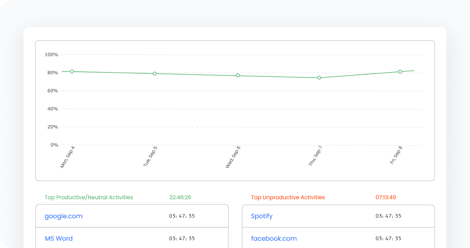
Task: Click the Top Productive/Neutral Activities heading
Action: point(89,198)
